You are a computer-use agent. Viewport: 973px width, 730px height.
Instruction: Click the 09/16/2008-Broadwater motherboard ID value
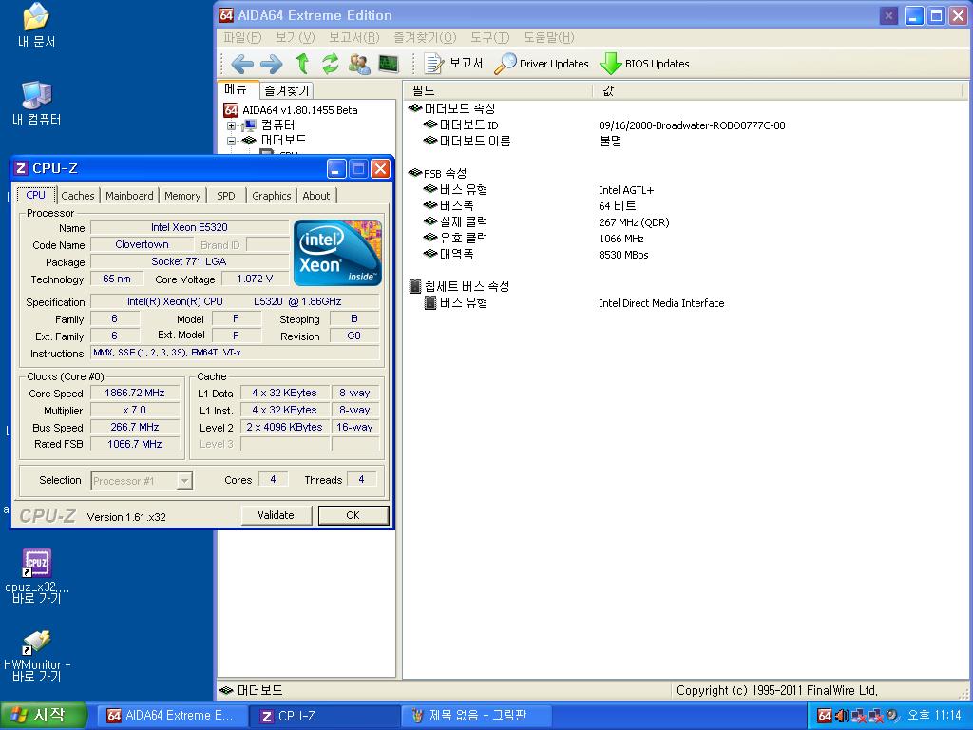[692, 125]
